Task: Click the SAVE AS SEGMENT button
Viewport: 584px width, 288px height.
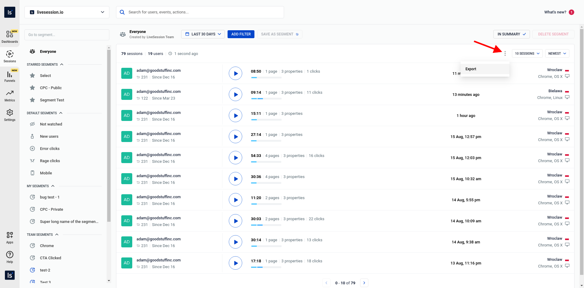Action: click(x=279, y=34)
